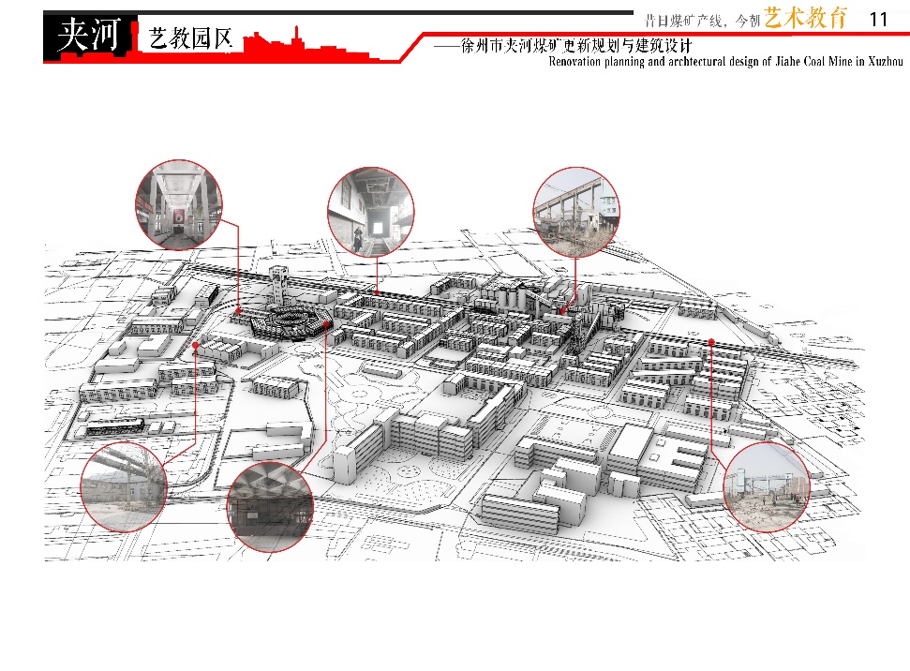Click the circular photo of elevated conveyor bridge
This screenshot has height=671, width=910.
pyautogui.click(x=576, y=212)
